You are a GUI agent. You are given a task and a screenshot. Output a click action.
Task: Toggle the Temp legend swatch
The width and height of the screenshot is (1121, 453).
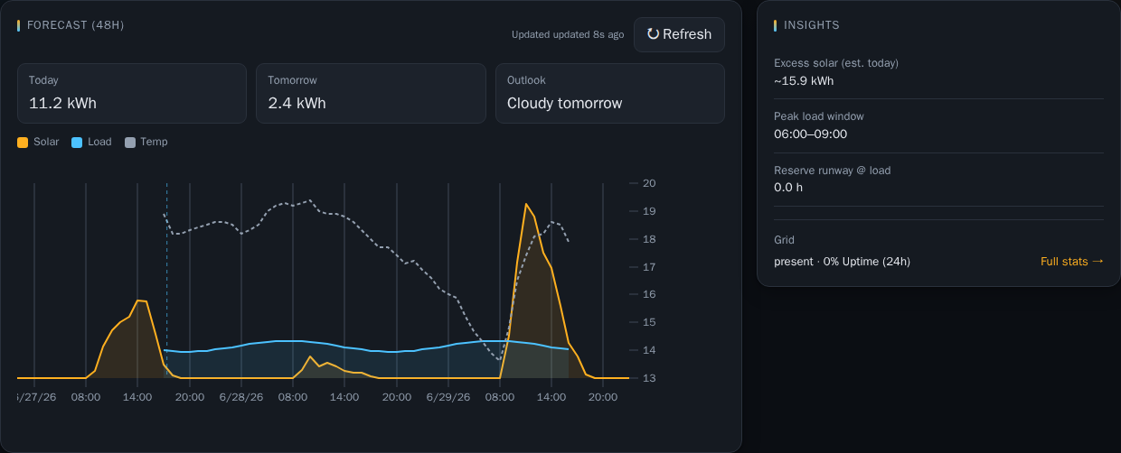pyautogui.click(x=129, y=143)
